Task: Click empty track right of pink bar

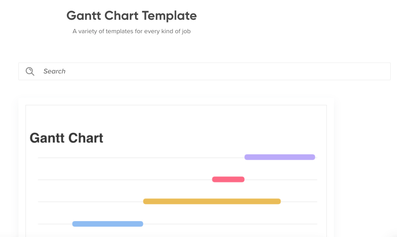Action: [x=281, y=180]
